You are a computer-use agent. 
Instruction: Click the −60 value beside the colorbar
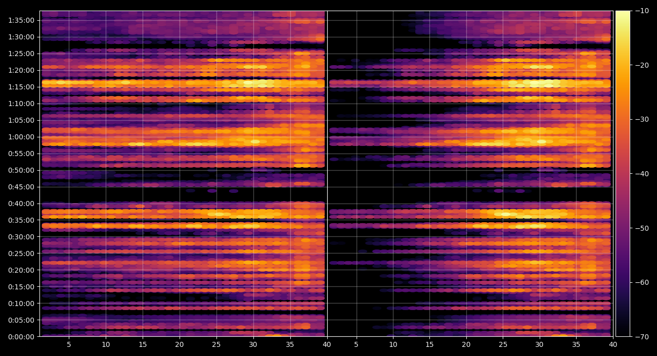(642, 282)
